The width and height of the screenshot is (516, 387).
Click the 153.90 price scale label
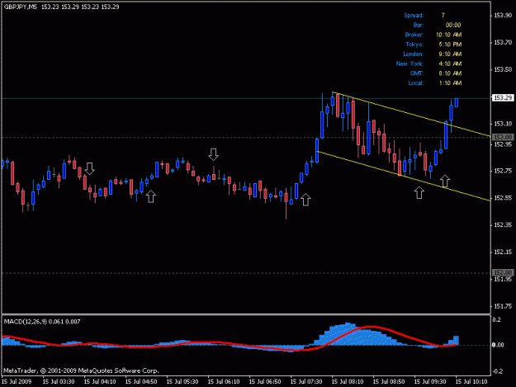tap(503, 16)
